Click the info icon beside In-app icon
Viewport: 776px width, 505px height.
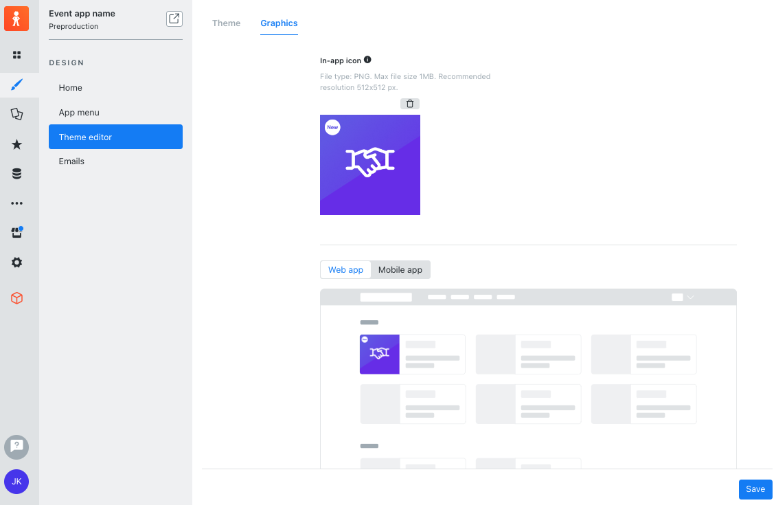(367, 59)
